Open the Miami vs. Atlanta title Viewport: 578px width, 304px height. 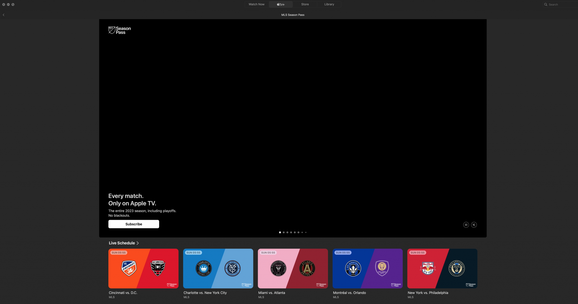click(272, 293)
